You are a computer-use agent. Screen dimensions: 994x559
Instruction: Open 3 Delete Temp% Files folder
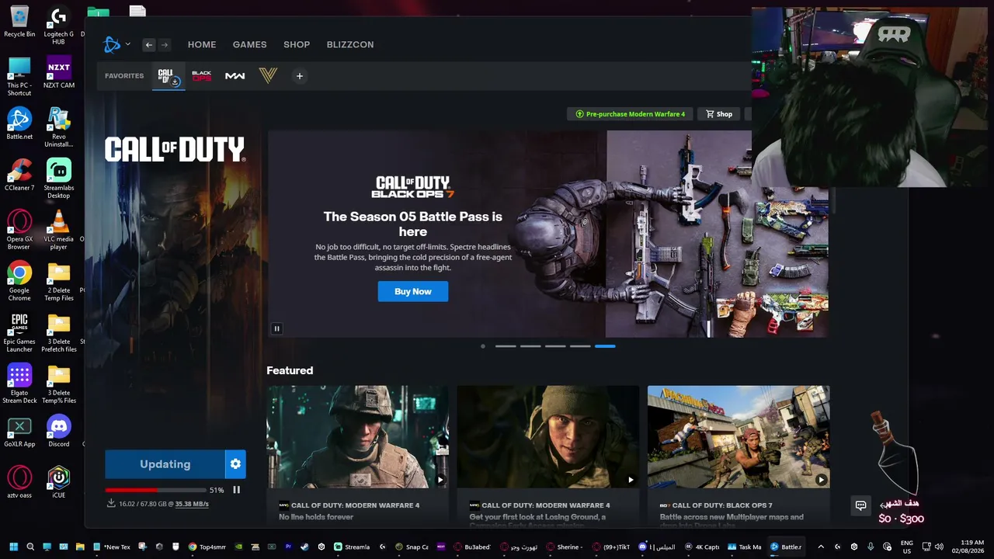pyautogui.click(x=58, y=384)
